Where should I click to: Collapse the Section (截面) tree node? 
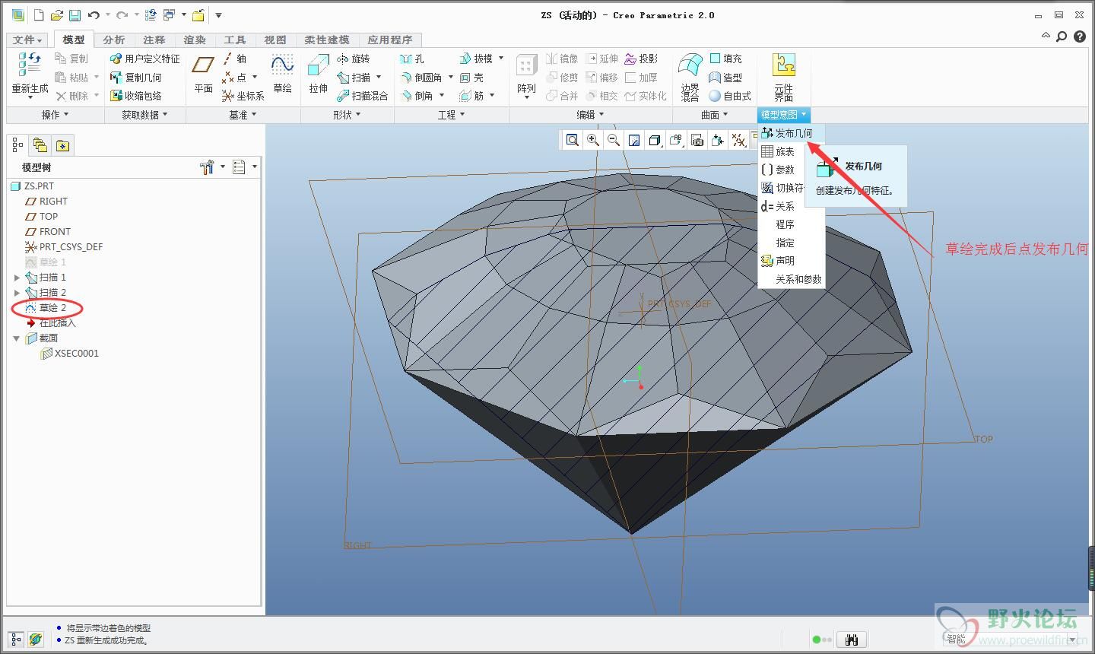point(17,338)
